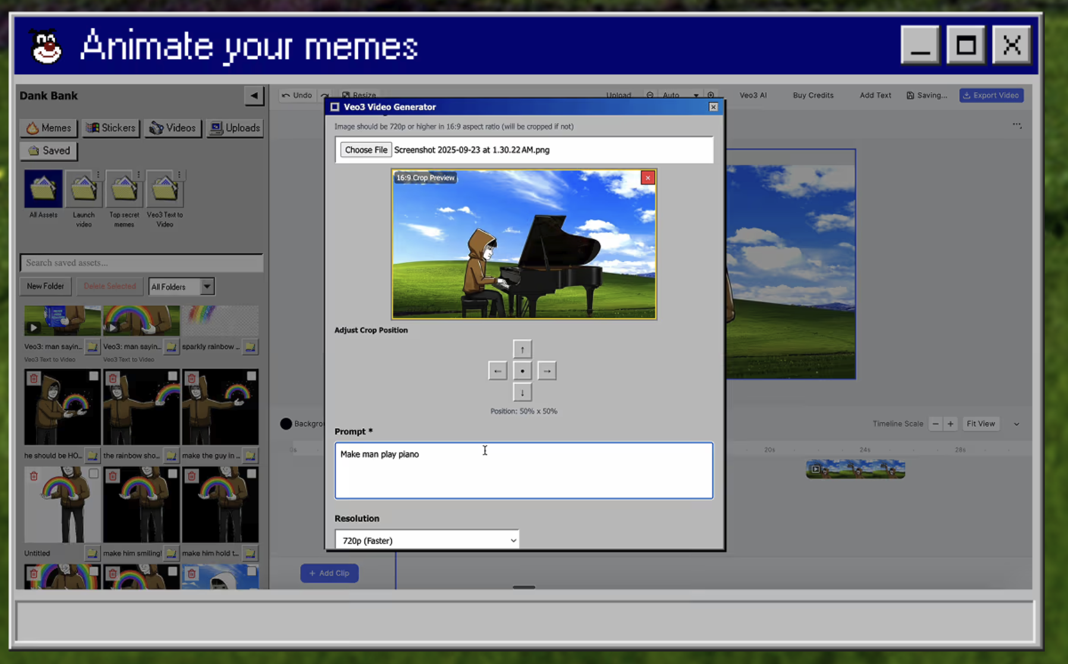The width and height of the screenshot is (1068, 664).
Task: Focus the Search saved assets field
Action: point(142,263)
